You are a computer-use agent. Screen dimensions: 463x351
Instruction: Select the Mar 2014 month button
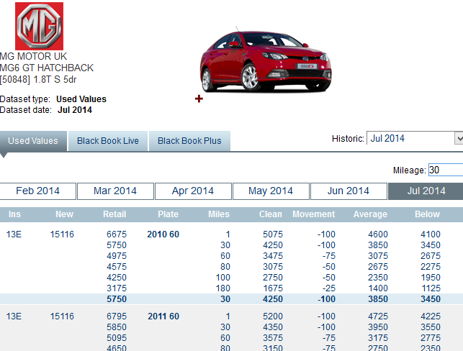(x=115, y=191)
